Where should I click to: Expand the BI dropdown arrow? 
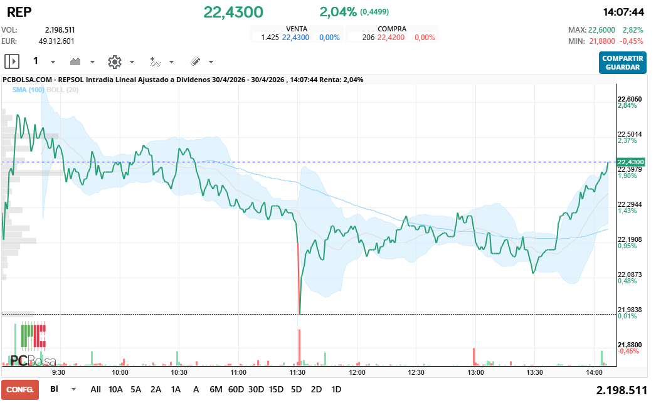coord(73,389)
